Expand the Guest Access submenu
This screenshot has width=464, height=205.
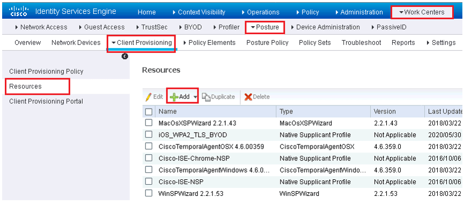click(101, 27)
